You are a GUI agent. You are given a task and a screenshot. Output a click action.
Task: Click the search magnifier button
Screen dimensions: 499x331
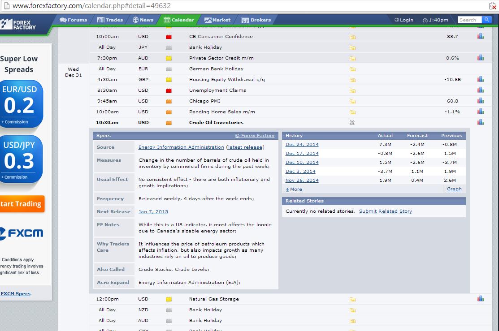486,20
